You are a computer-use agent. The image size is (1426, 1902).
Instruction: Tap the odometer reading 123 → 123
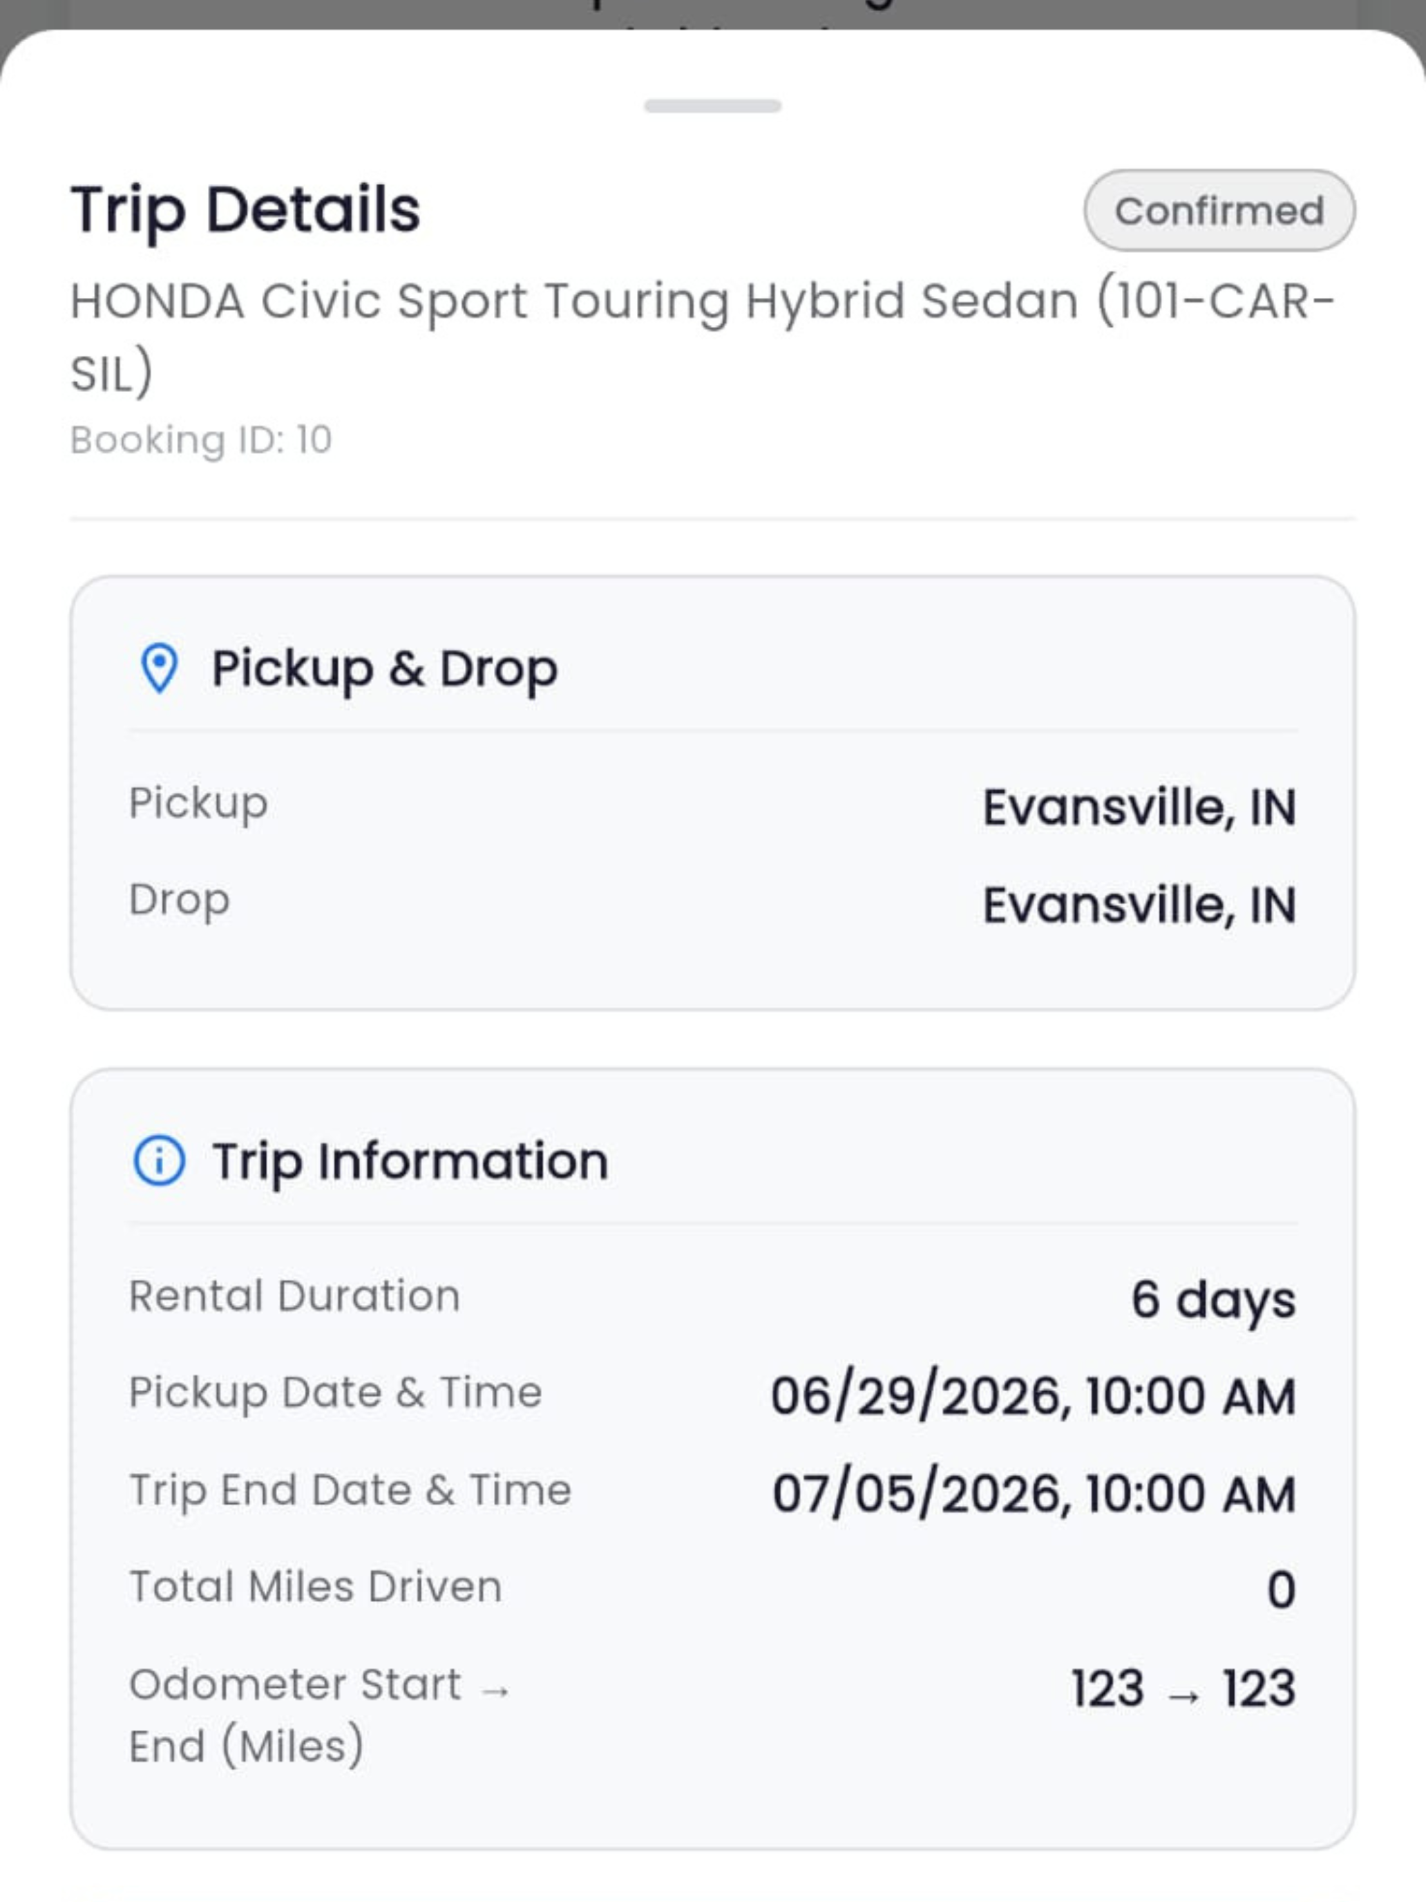tap(1183, 1688)
